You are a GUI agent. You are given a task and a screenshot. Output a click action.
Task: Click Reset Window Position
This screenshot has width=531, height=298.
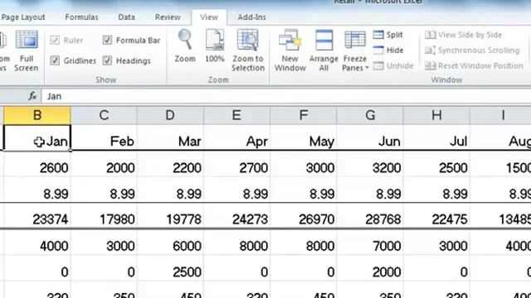coord(474,66)
